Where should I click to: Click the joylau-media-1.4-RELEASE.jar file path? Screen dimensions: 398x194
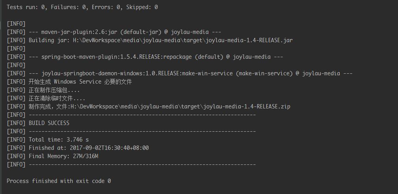(183, 40)
